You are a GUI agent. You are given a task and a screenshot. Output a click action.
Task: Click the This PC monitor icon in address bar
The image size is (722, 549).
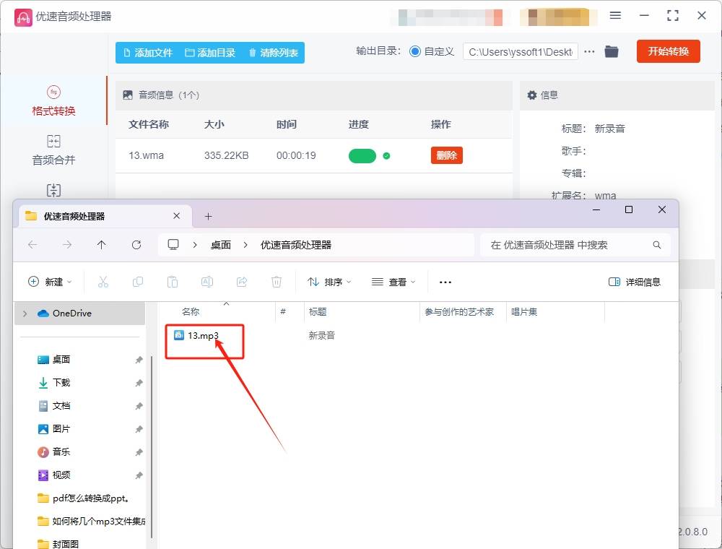pyautogui.click(x=173, y=245)
